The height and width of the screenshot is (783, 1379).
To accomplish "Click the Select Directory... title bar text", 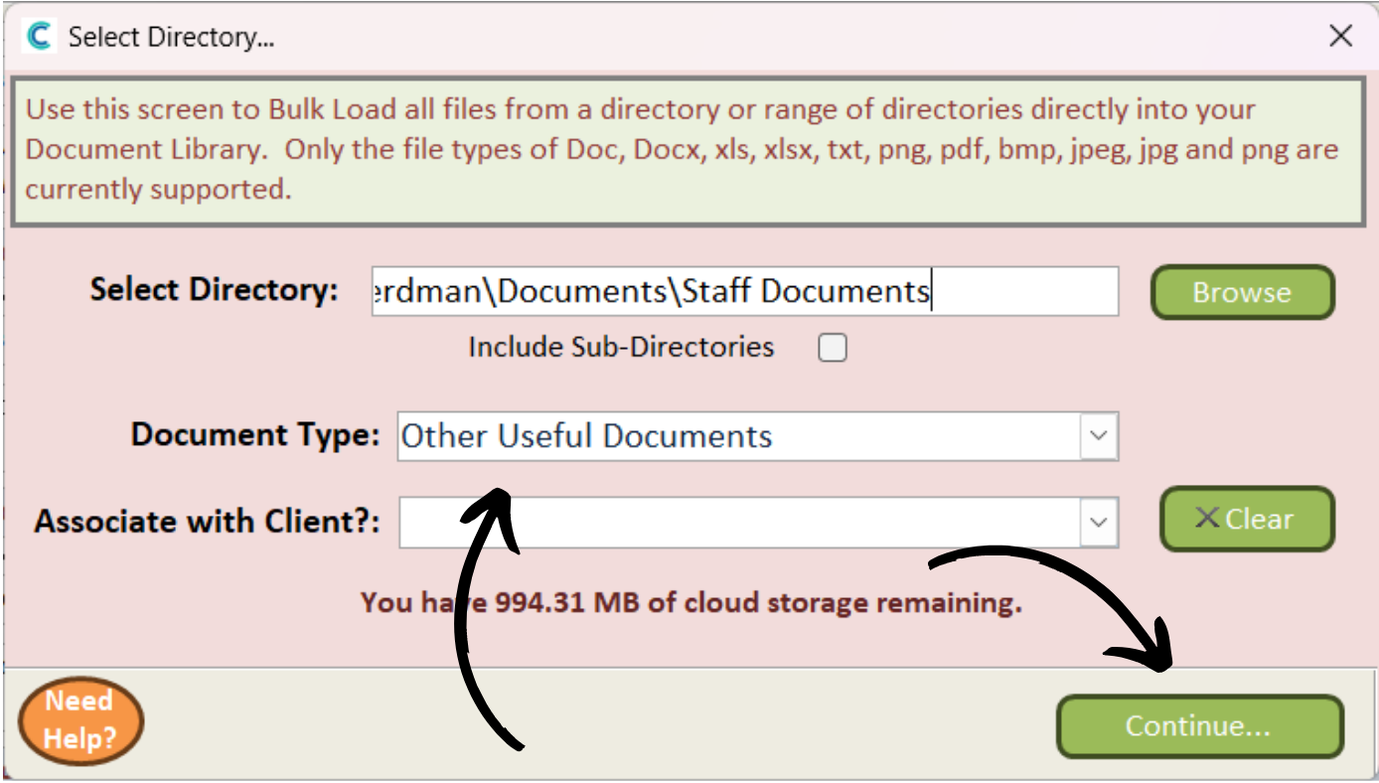I will pyautogui.click(x=171, y=38).
